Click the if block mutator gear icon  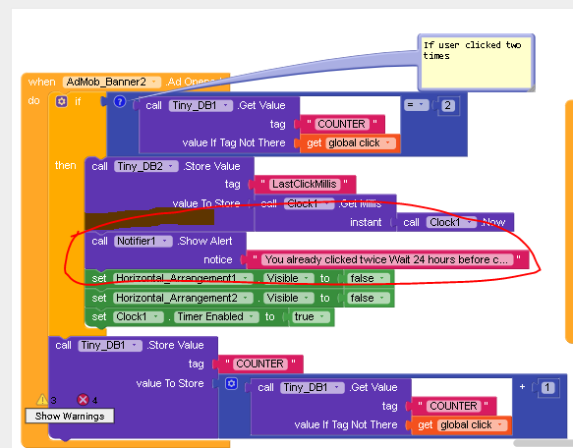(x=61, y=101)
